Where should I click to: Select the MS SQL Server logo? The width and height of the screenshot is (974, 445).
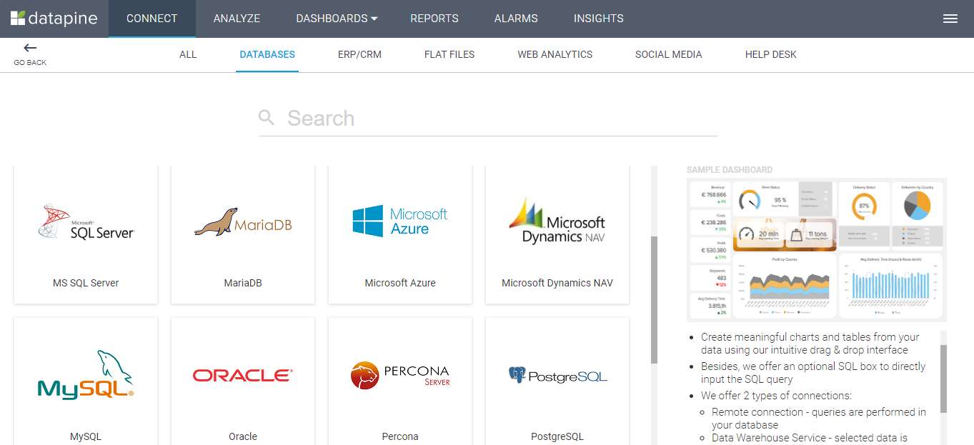coord(86,221)
